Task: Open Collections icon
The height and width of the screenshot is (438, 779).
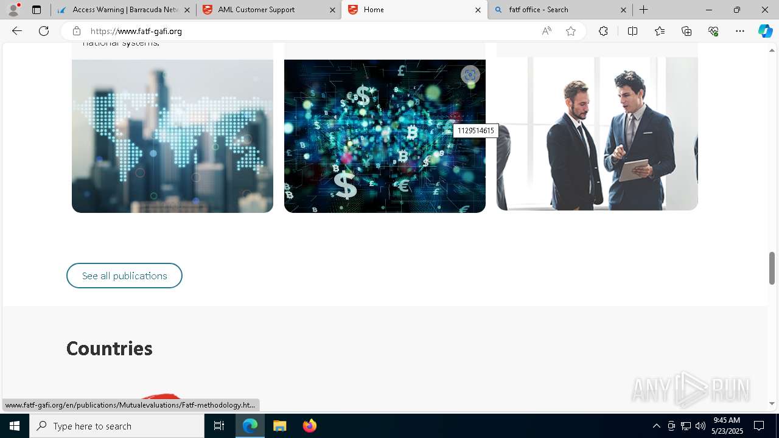Action: (x=686, y=31)
